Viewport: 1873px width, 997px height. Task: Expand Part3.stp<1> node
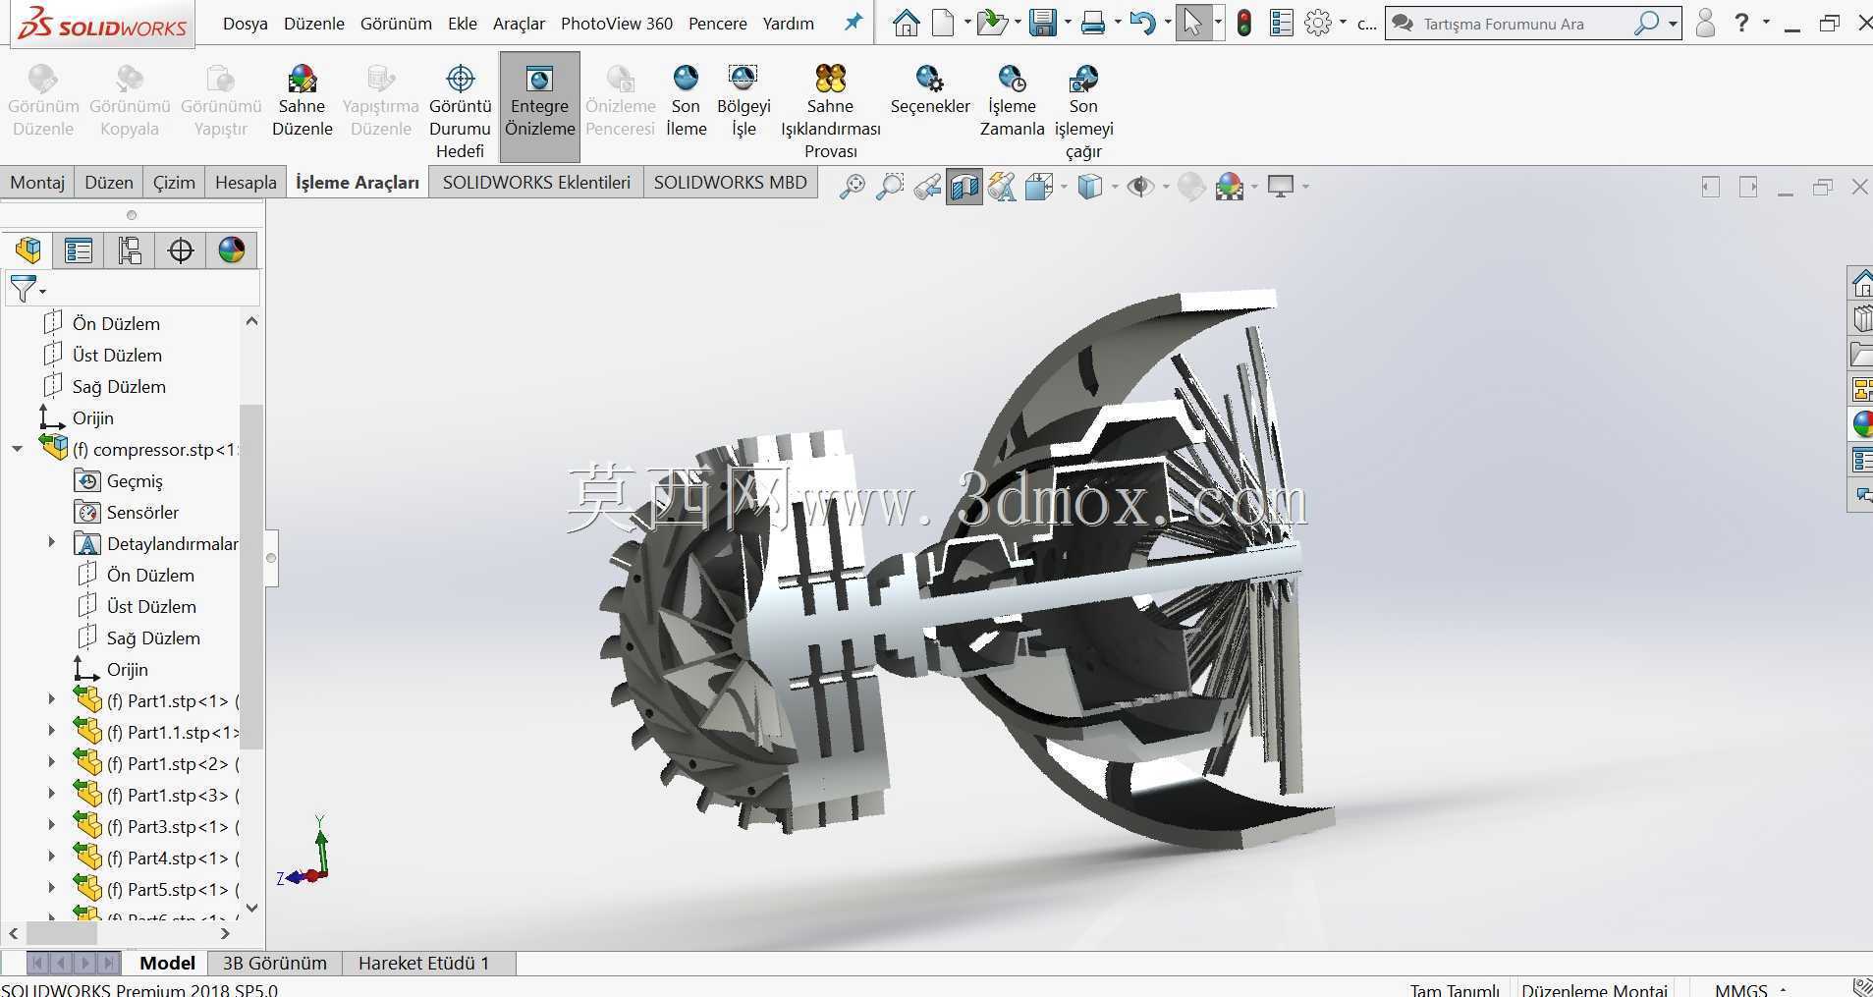click(x=52, y=825)
